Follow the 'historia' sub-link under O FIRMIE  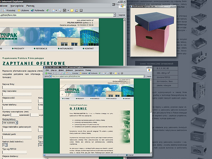[73, 105]
